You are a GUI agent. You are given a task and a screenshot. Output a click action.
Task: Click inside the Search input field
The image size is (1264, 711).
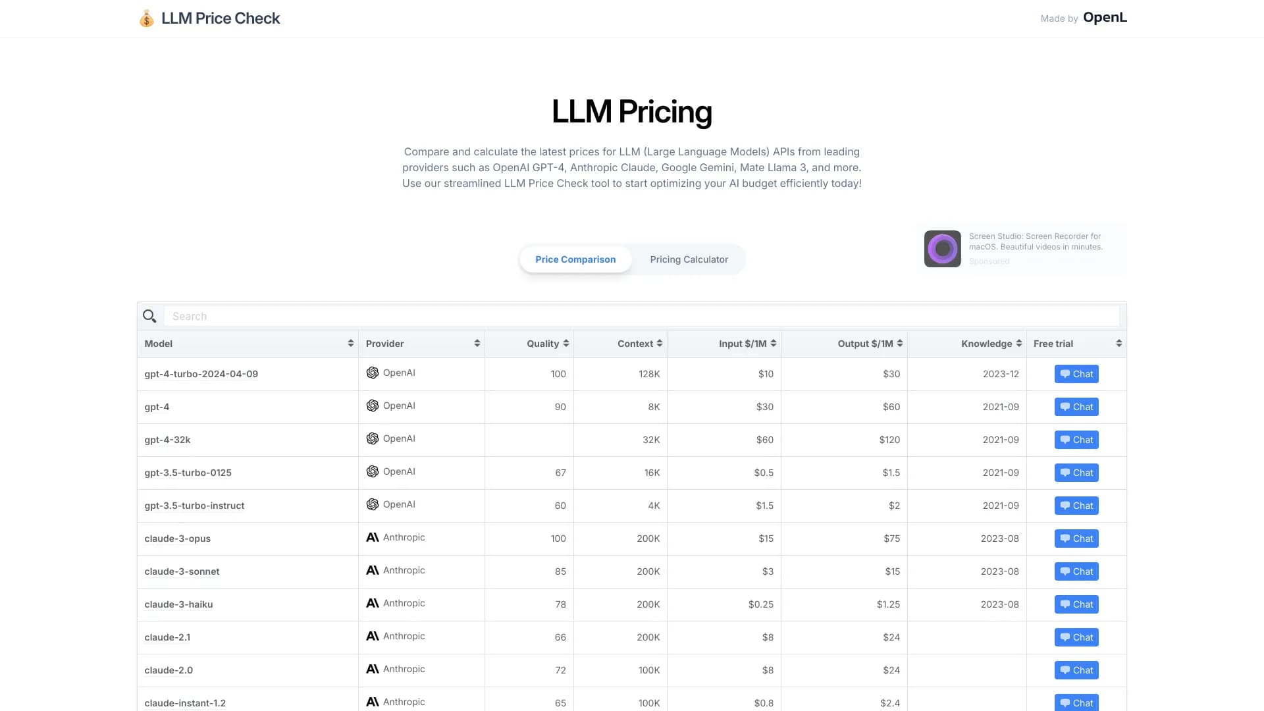click(461, 316)
